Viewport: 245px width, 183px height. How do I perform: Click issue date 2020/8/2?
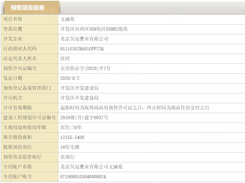pos(70,78)
